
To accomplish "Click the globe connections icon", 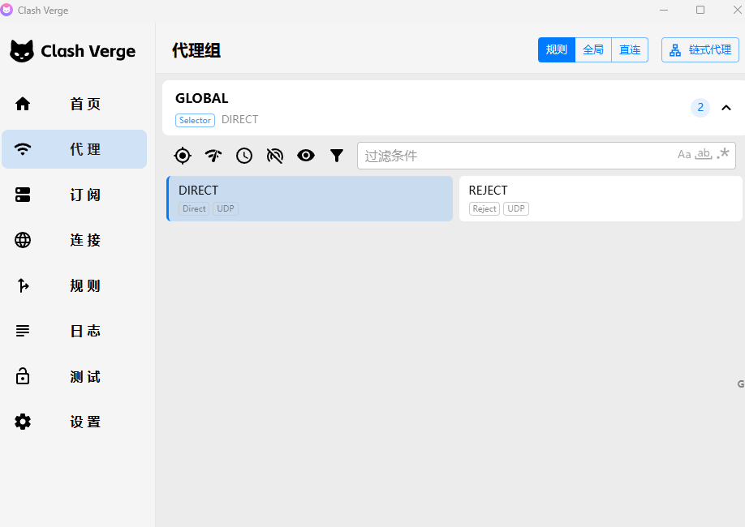I will click(x=23, y=240).
